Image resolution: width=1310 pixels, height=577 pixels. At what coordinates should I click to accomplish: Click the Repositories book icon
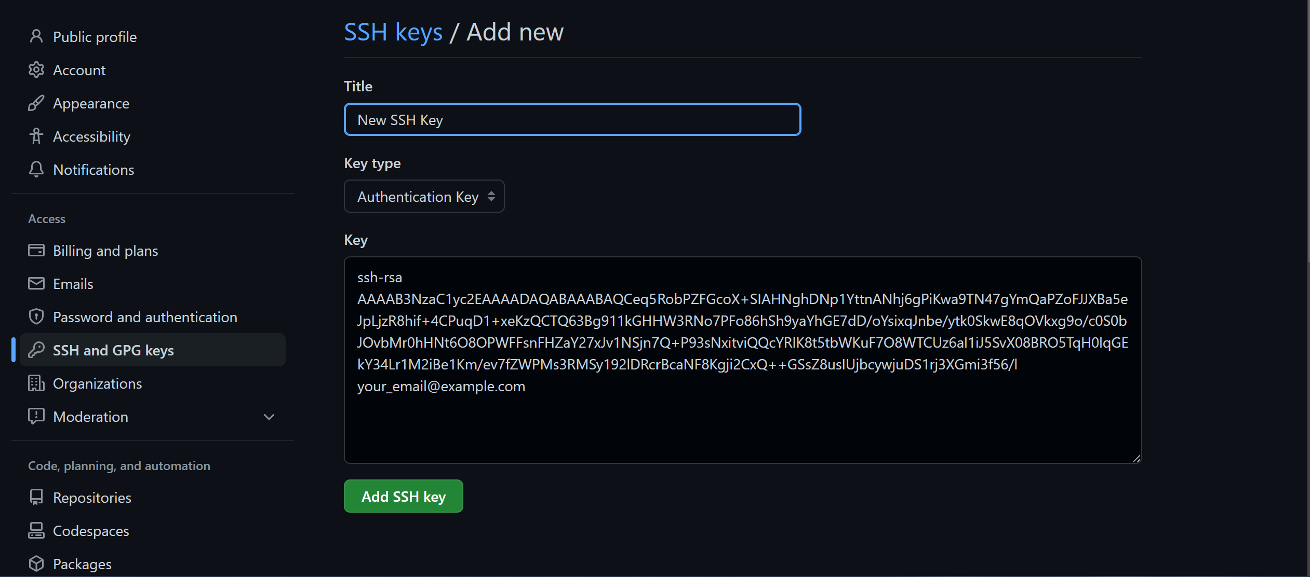(x=36, y=497)
